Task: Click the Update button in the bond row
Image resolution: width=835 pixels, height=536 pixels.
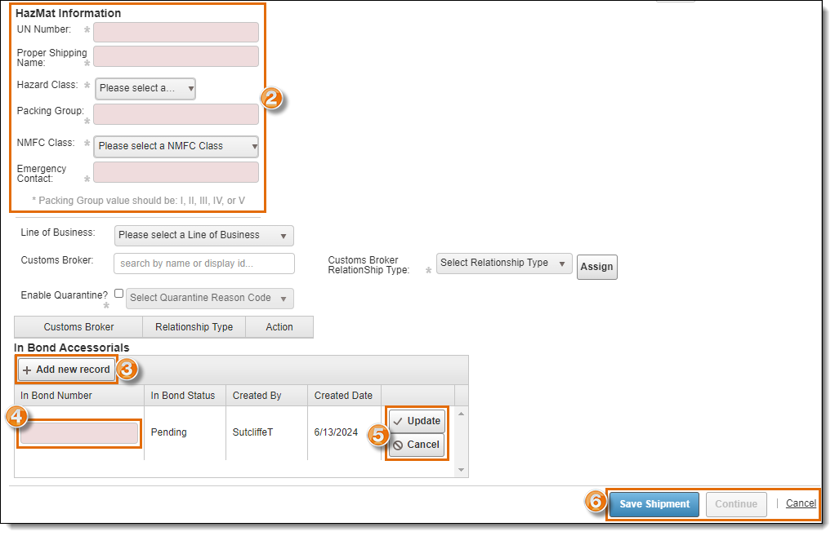Action: (417, 421)
